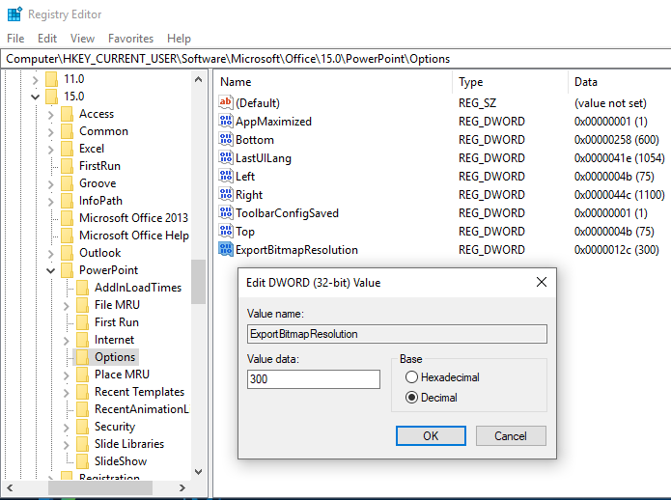Click the tree scroll-right arrow
Screen dimensions: 671x500
click(182, 487)
